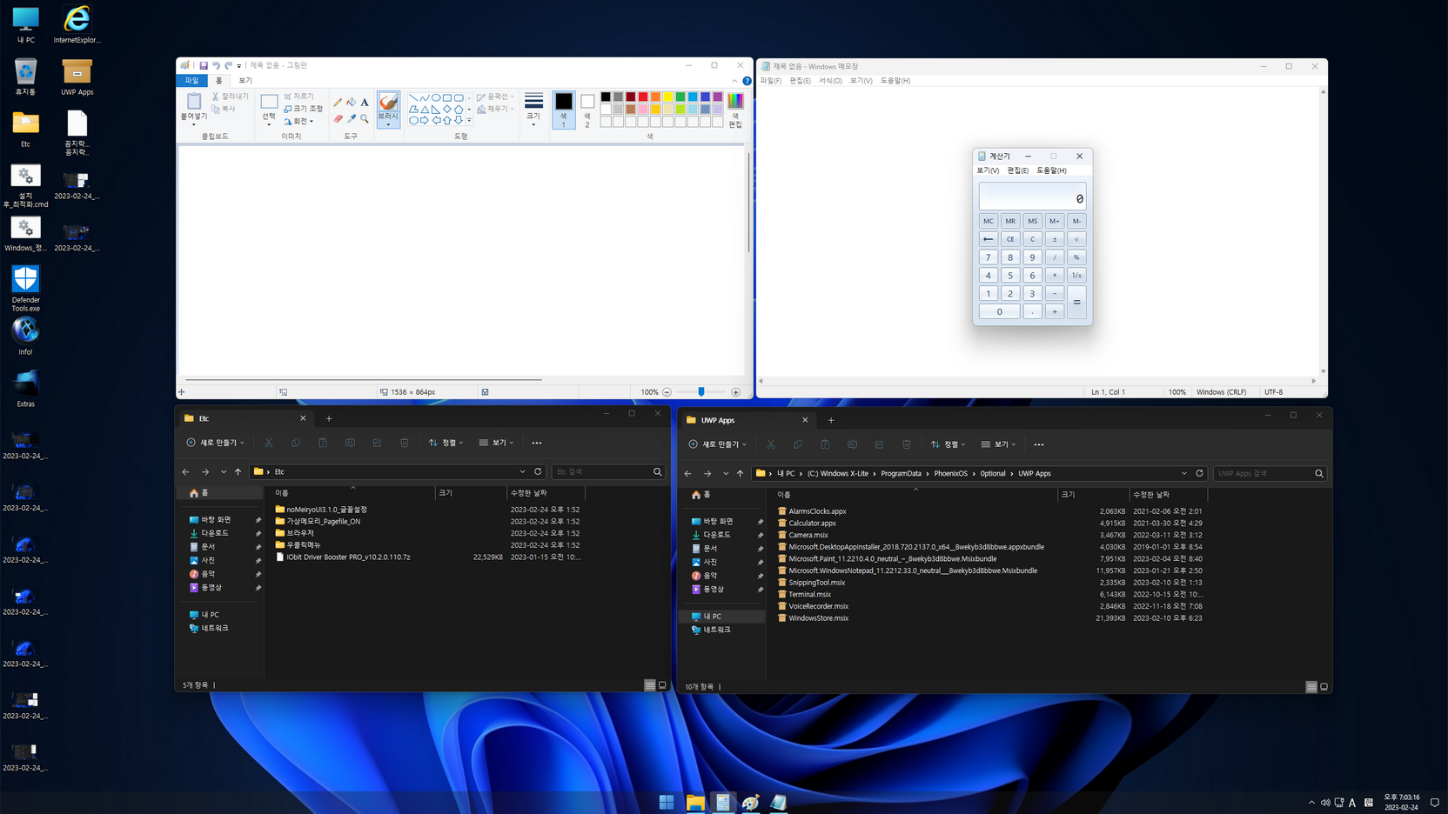Add a new tab in UWP Apps window

click(x=831, y=420)
